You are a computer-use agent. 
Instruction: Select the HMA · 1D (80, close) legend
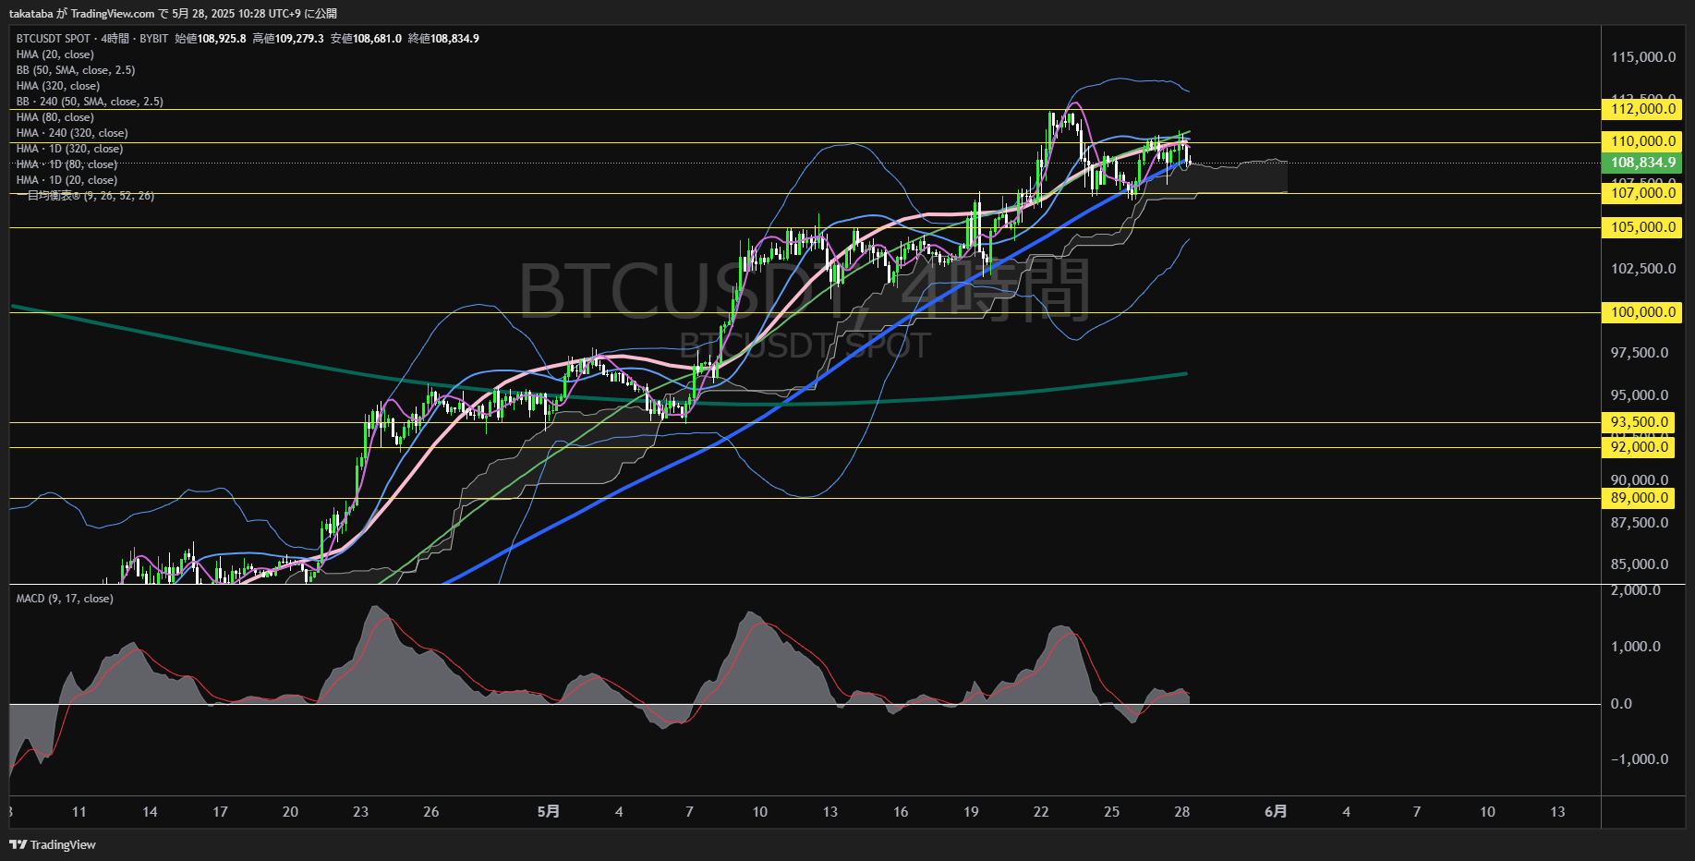[x=67, y=164]
